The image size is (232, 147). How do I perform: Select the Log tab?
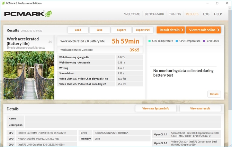pyautogui.click(x=206, y=14)
